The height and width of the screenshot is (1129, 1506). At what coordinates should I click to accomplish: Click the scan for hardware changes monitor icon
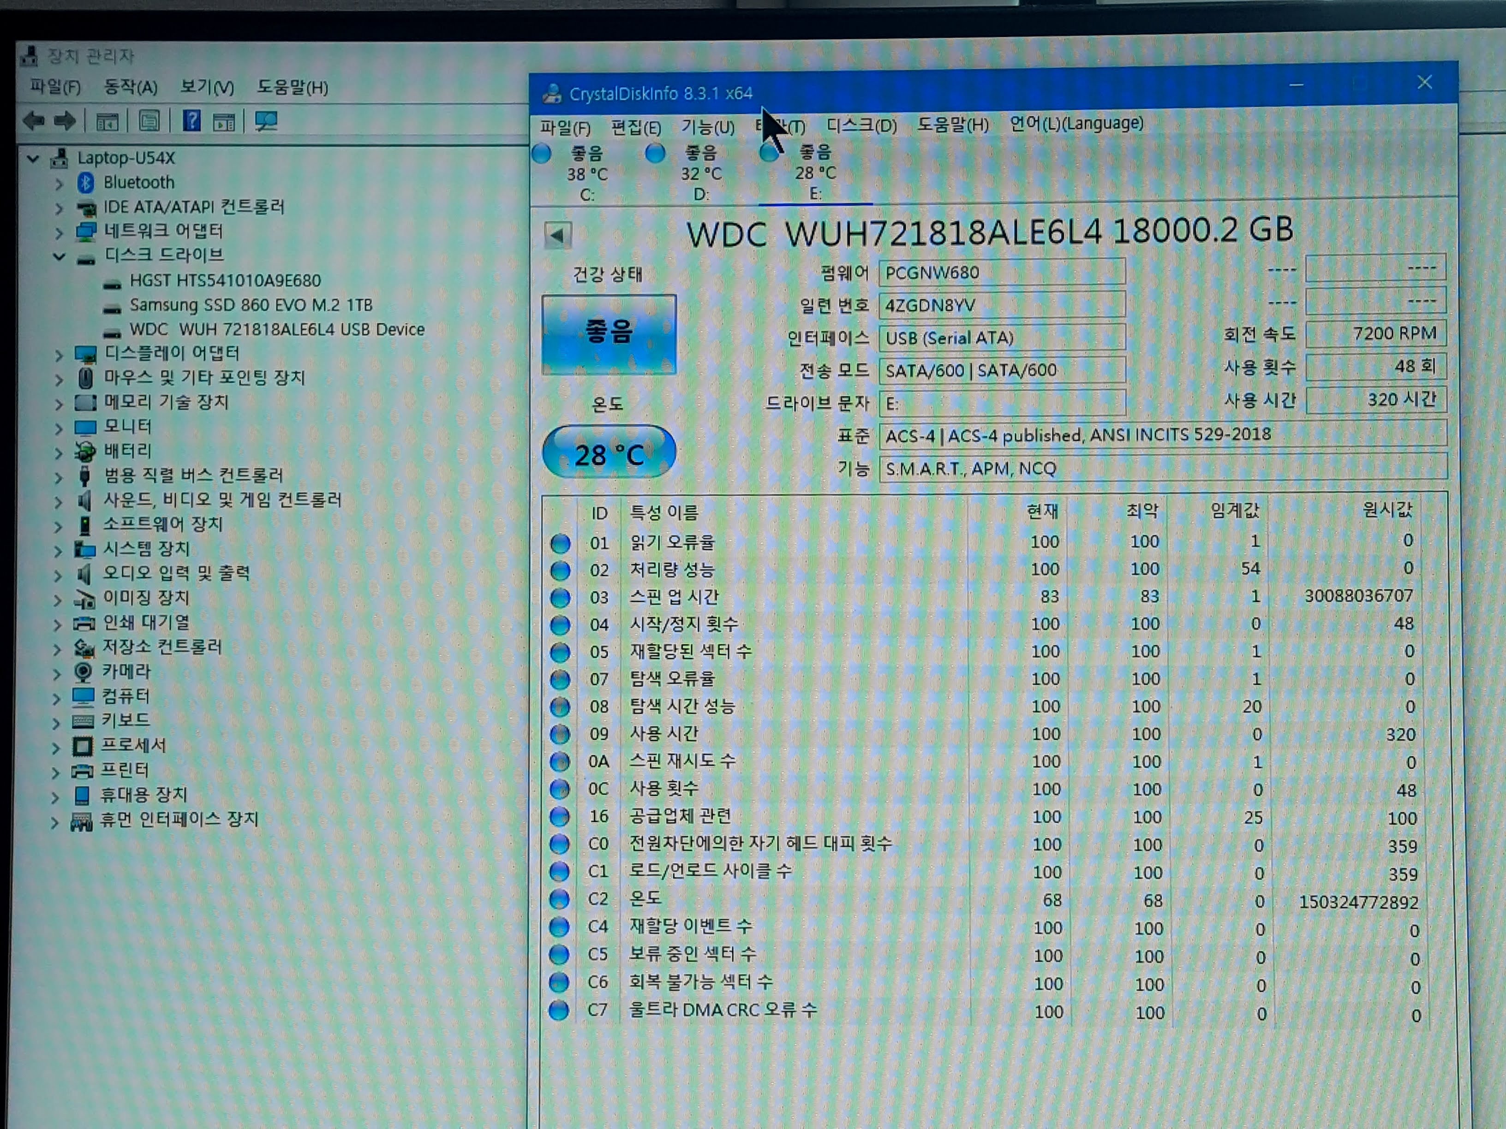point(266,122)
